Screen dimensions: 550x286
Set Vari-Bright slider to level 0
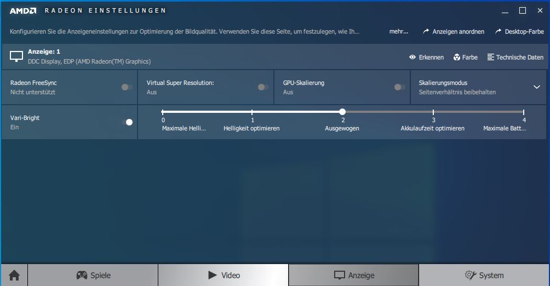point(162,112)
